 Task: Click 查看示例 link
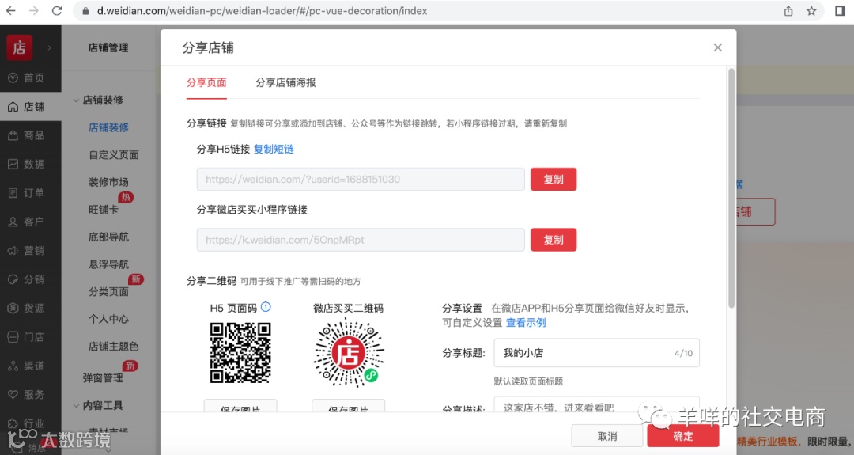[526, 323]
